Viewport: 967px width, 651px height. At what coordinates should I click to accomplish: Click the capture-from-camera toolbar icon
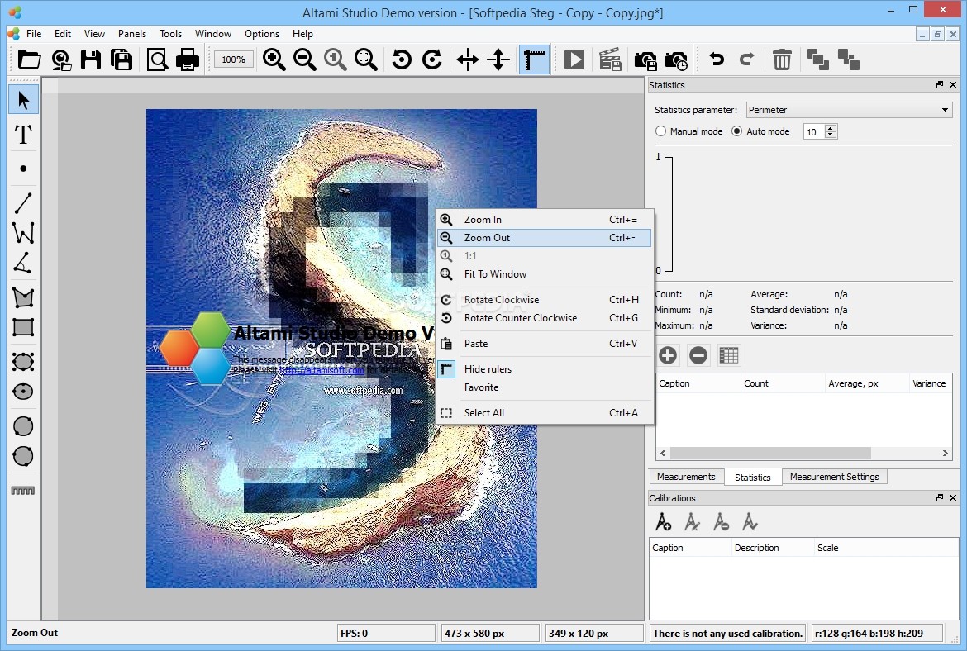click(x=60, y=59)
